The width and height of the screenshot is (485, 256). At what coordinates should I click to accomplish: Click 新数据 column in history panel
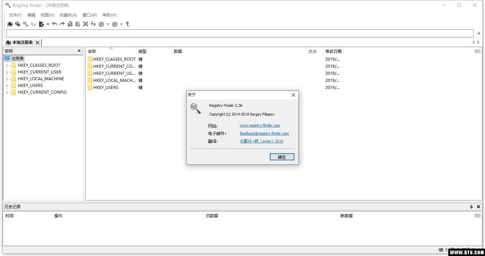(x=406, y=216)
